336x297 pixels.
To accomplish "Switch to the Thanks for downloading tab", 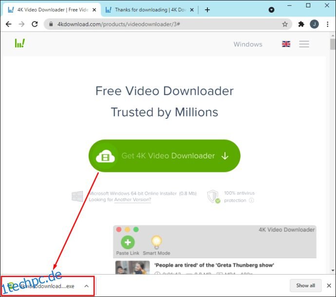I will (150, 10).
